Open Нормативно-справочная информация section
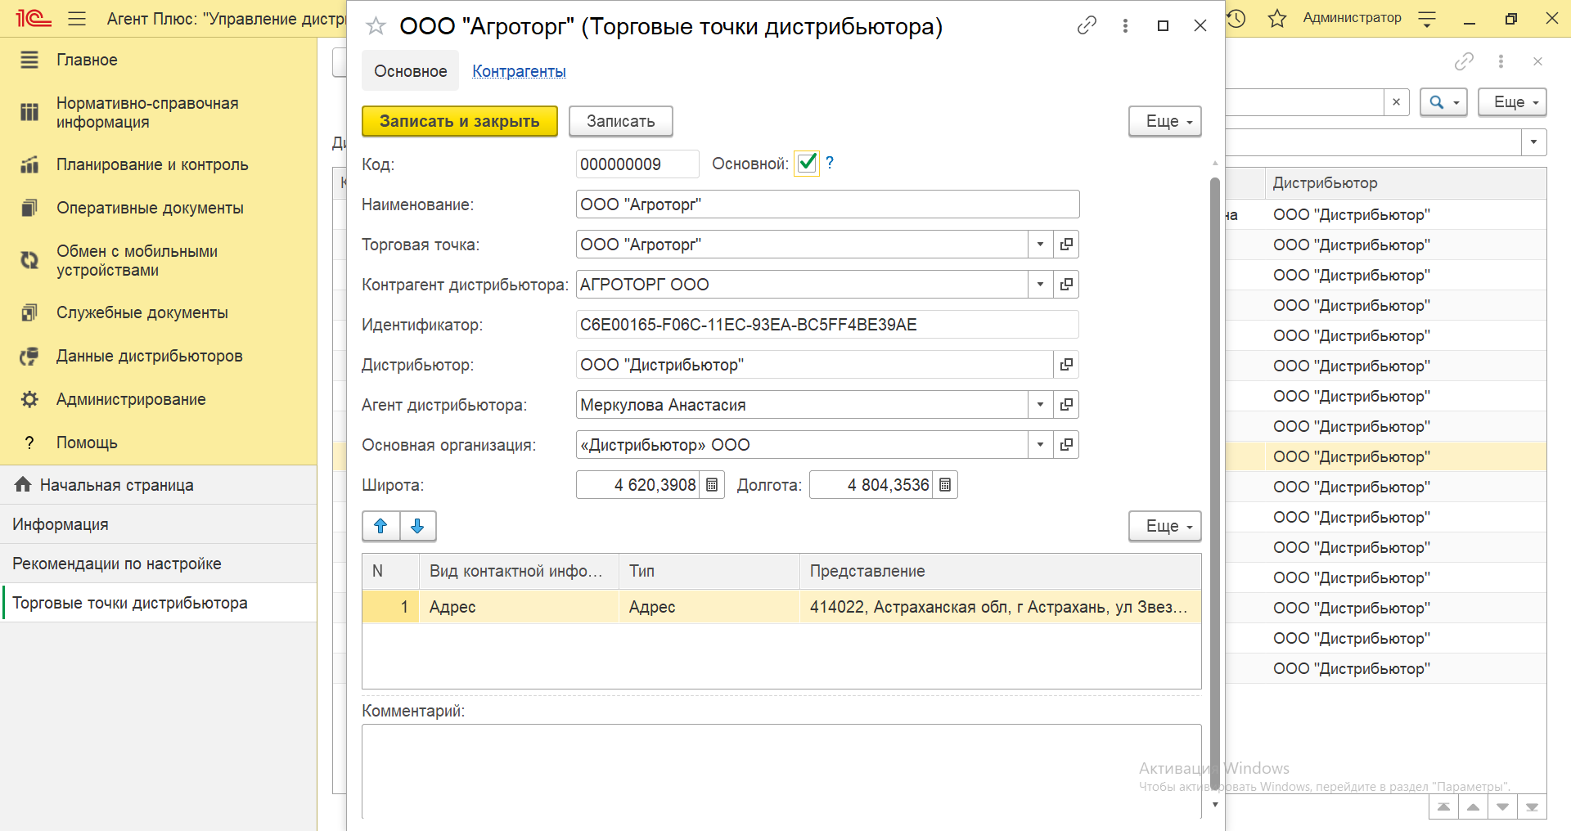This screenshot has width=1571, height=831. pyautogui.click(x=159, y=113)
